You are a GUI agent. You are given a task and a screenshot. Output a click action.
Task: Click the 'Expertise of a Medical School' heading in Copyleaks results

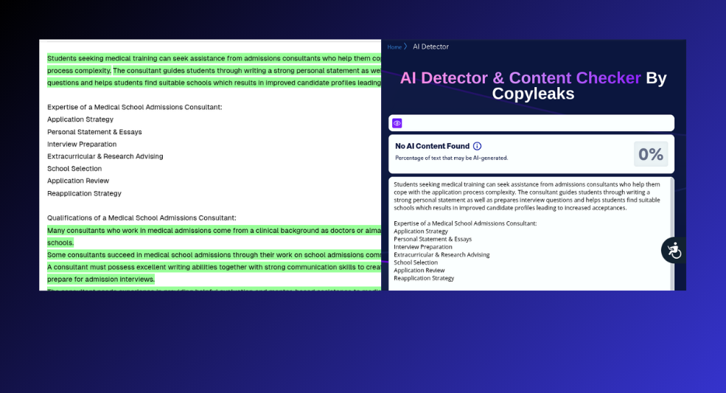coord(465,223)
